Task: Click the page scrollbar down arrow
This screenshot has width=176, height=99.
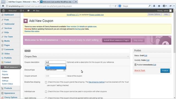Action: 175,98
